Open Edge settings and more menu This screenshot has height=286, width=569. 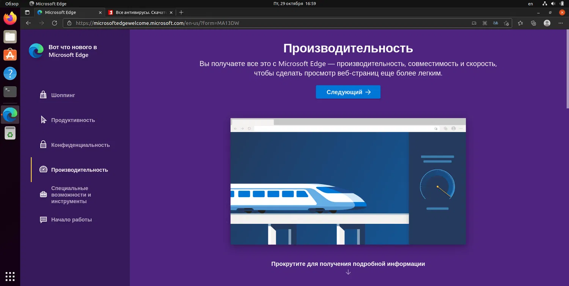(x=561, y=23)
